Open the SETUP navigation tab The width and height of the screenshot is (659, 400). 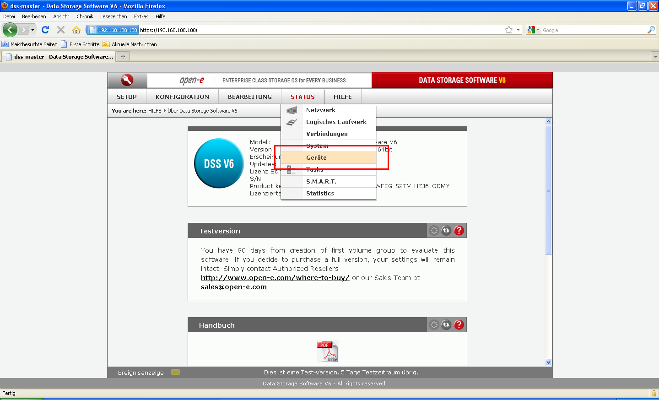pos(127,97)
